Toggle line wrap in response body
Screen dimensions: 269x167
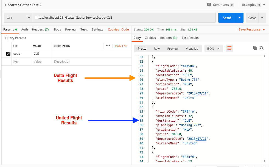point(230,48)
